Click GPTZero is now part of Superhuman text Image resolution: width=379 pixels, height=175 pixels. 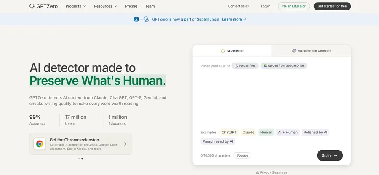pos(185,19)
